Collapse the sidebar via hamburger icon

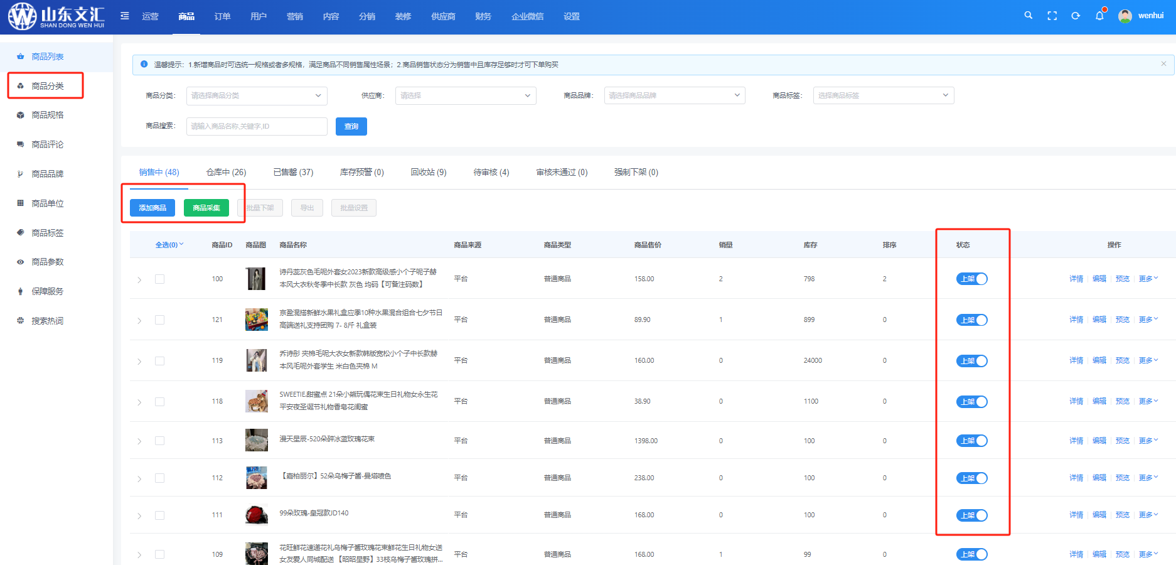click(x=125, y=16)
